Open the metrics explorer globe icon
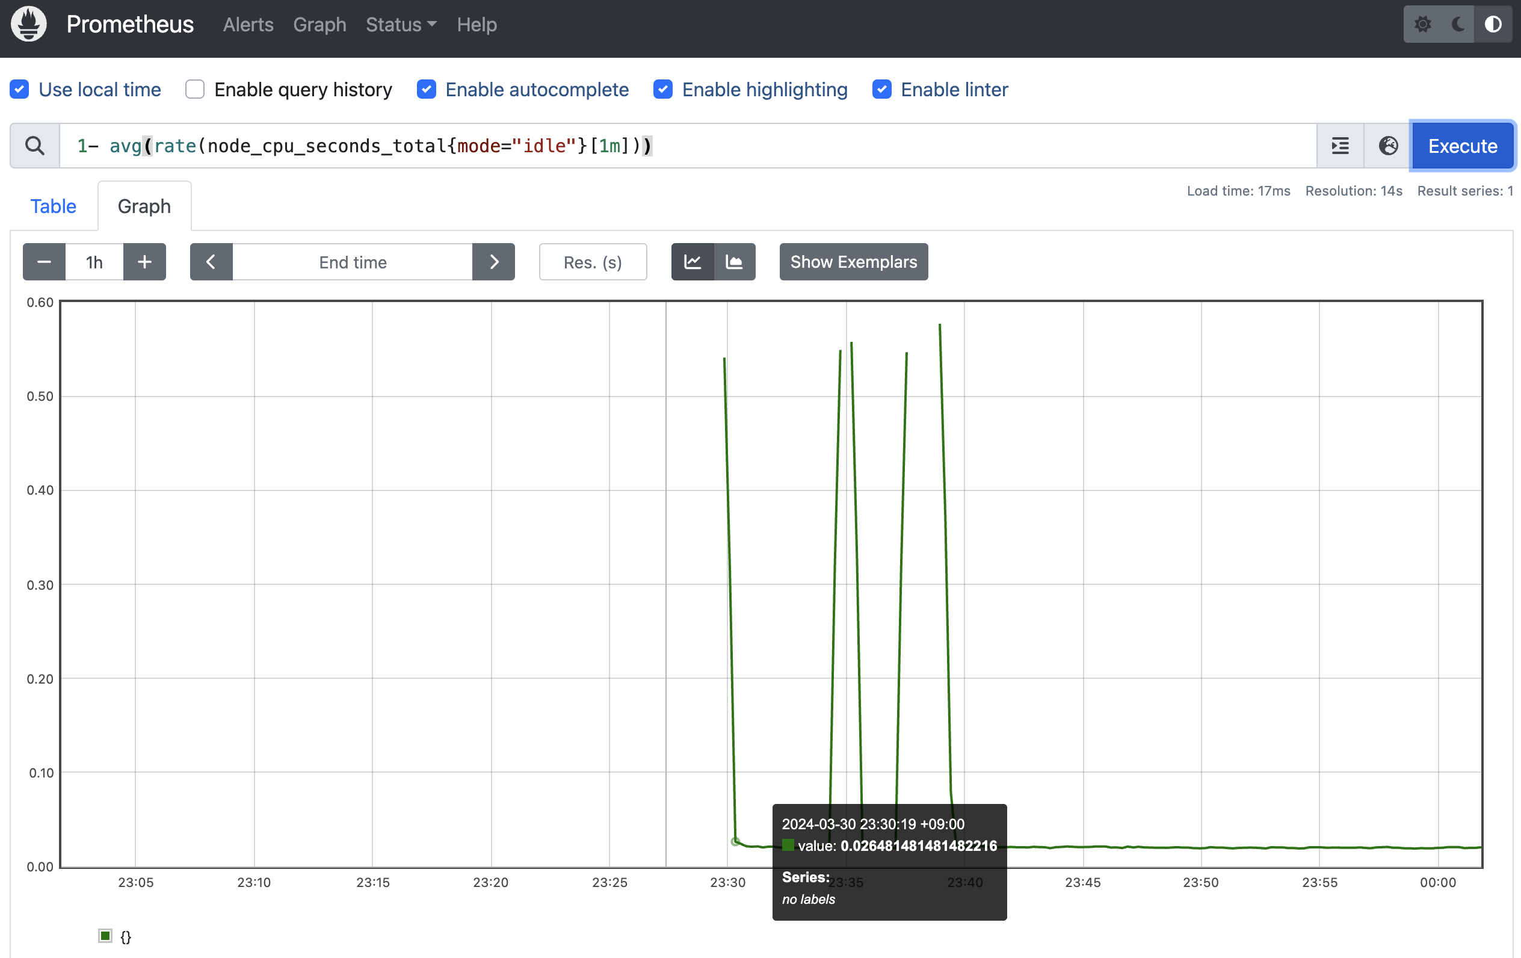The width and height of the screenshot is (1521, 958). (x=1387, y=146)
